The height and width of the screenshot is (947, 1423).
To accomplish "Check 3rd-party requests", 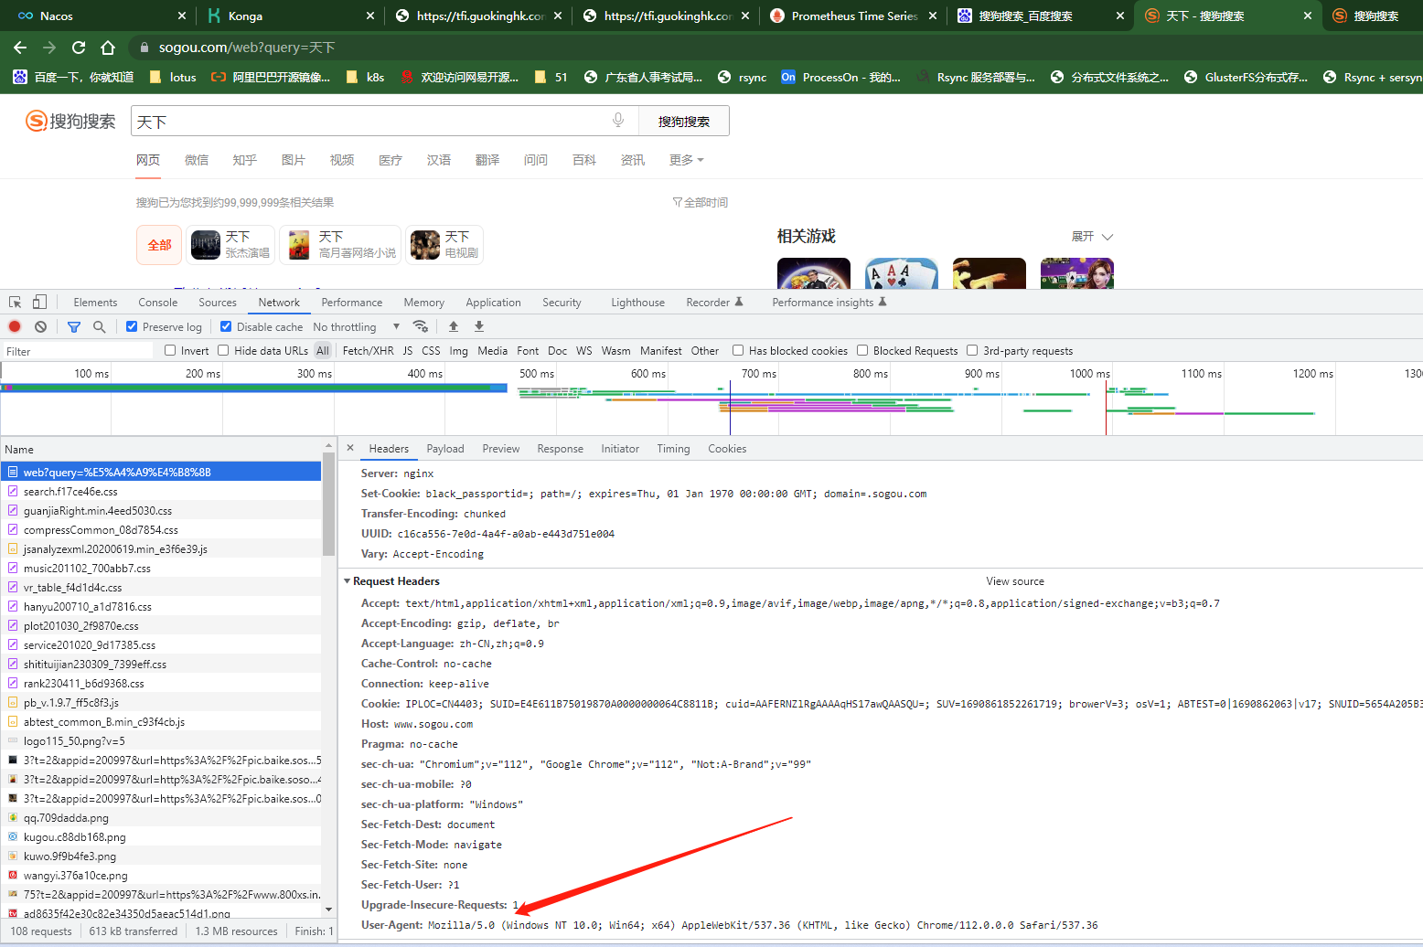I will point(972,350).
